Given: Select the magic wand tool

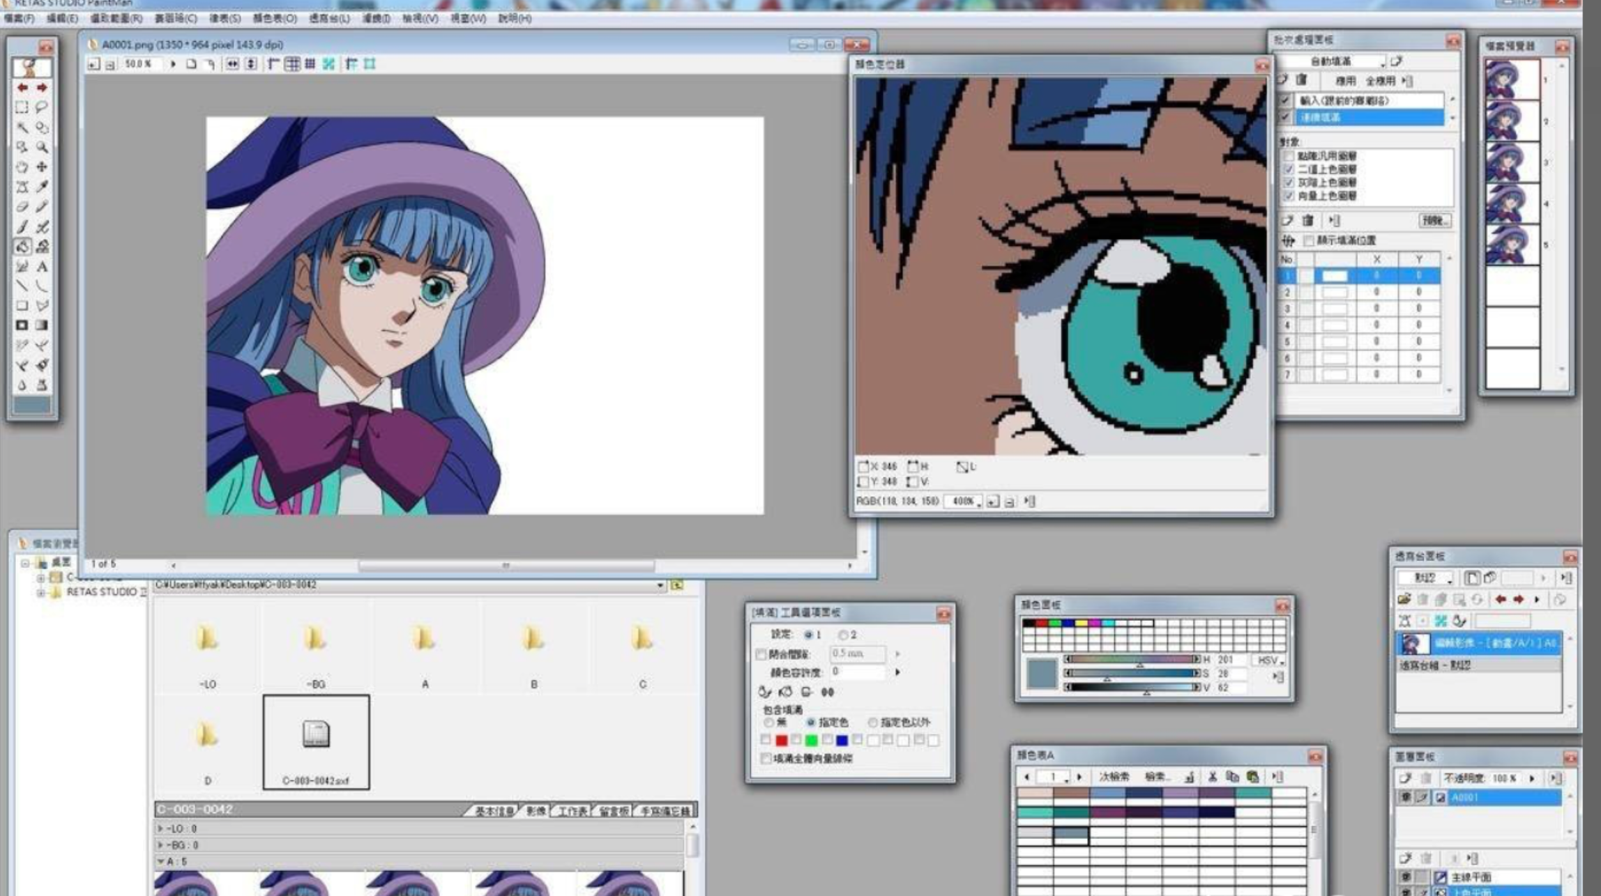Looking at the screenshot, I should tap(22, 128).
